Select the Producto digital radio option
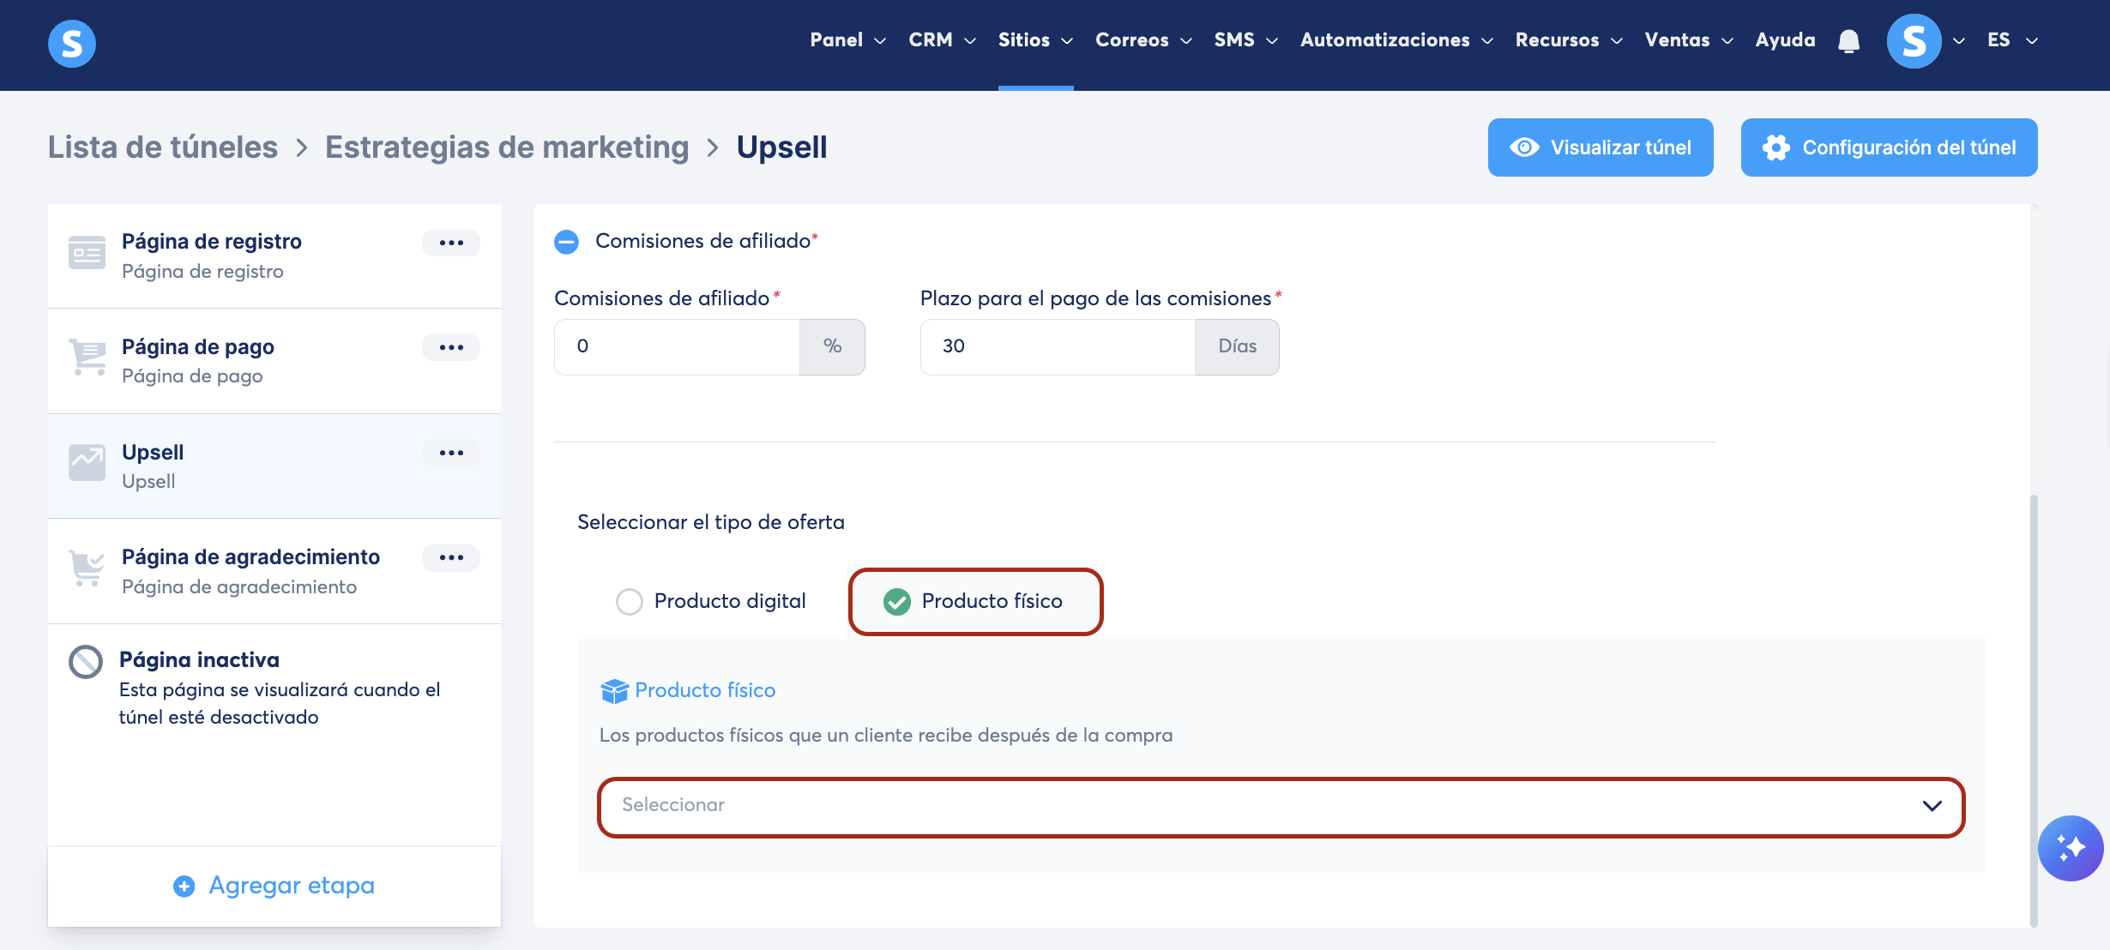The width and height of the screenshot is (2110, 950). (x=630, y=602)
